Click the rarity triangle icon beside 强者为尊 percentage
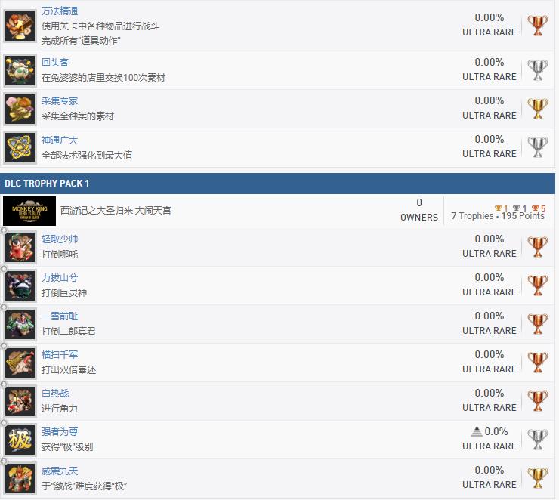The height and width of the screenshot is (500, 559). pos(476,431)
